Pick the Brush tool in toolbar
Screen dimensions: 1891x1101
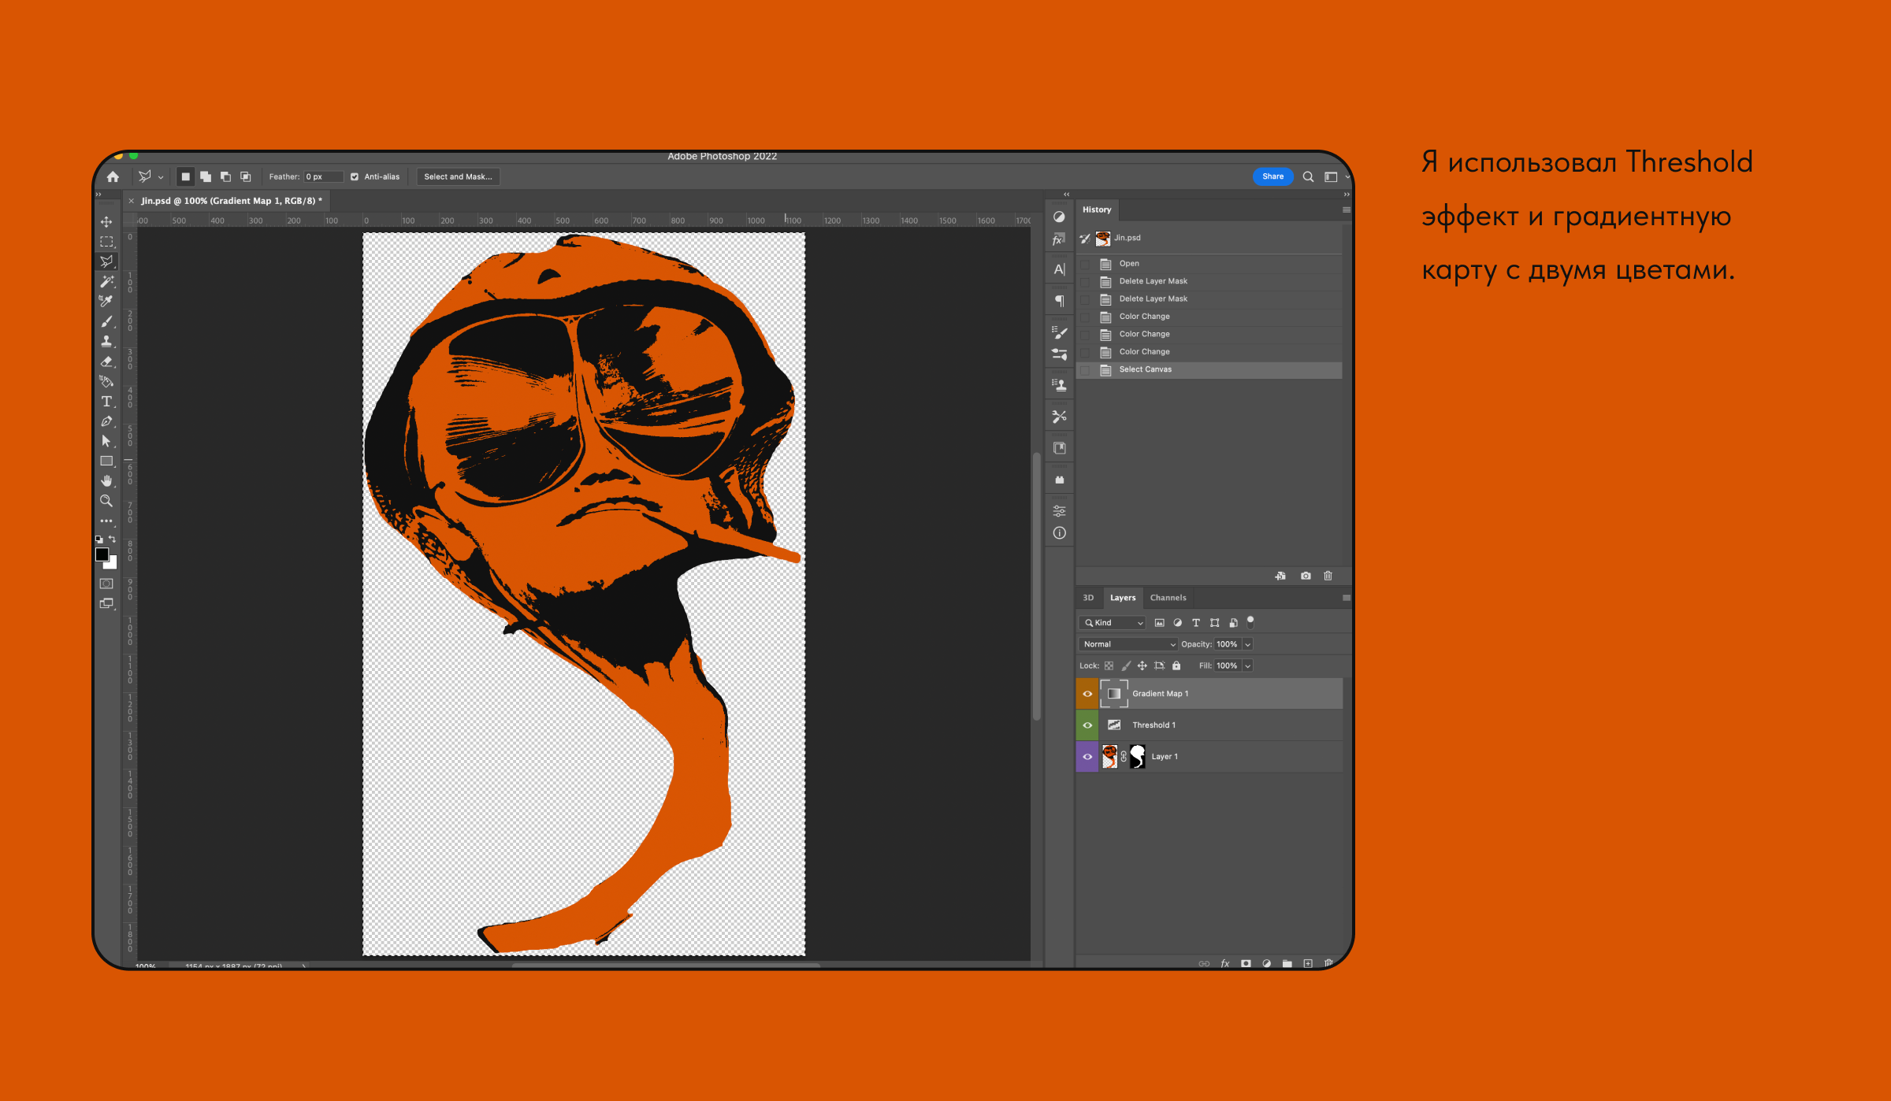(106, 321)
